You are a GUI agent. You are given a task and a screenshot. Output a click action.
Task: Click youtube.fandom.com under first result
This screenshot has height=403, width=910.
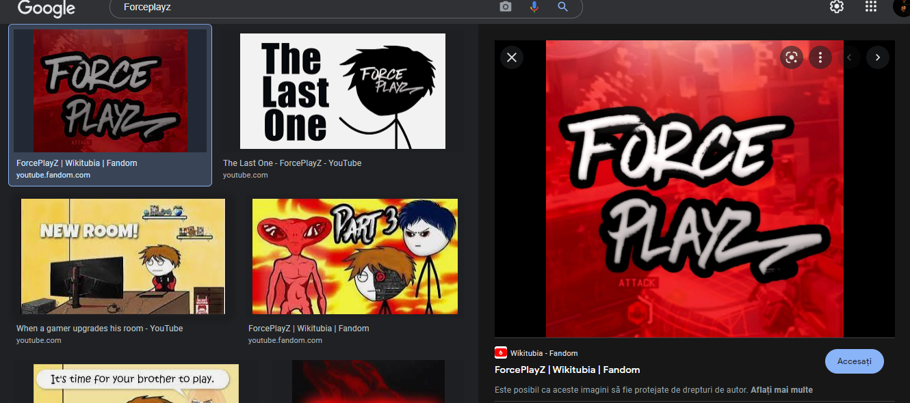(53, 175)
